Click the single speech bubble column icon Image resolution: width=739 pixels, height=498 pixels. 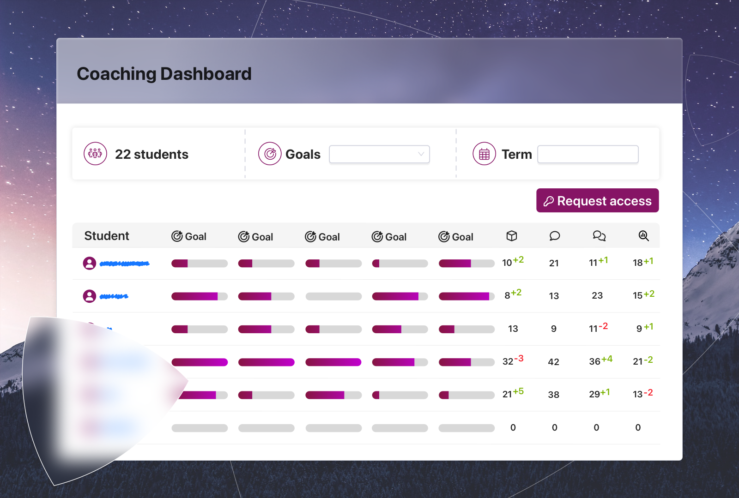click(554, 236)
